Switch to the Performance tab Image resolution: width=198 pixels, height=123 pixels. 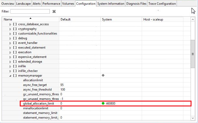(51, 4)
